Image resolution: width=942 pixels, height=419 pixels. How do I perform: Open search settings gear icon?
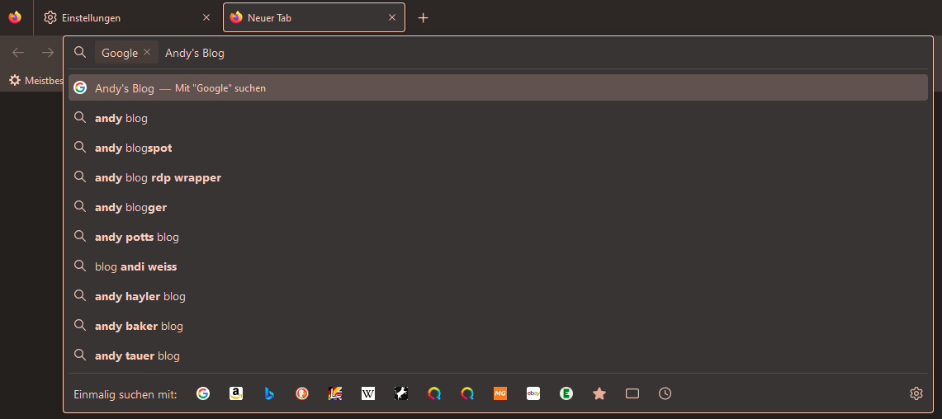tap(916, 393)
